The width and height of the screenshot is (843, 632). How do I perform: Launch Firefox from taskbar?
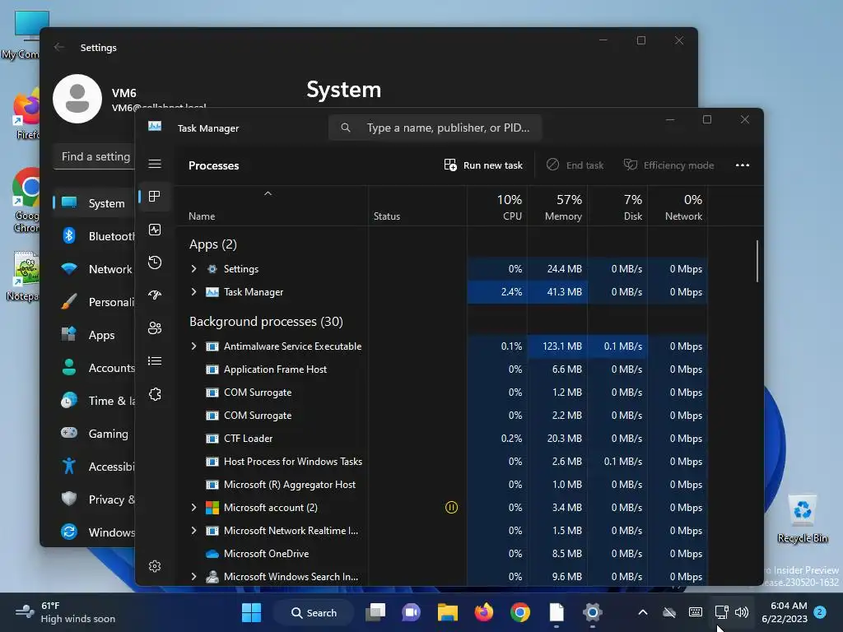click(484, 612)
